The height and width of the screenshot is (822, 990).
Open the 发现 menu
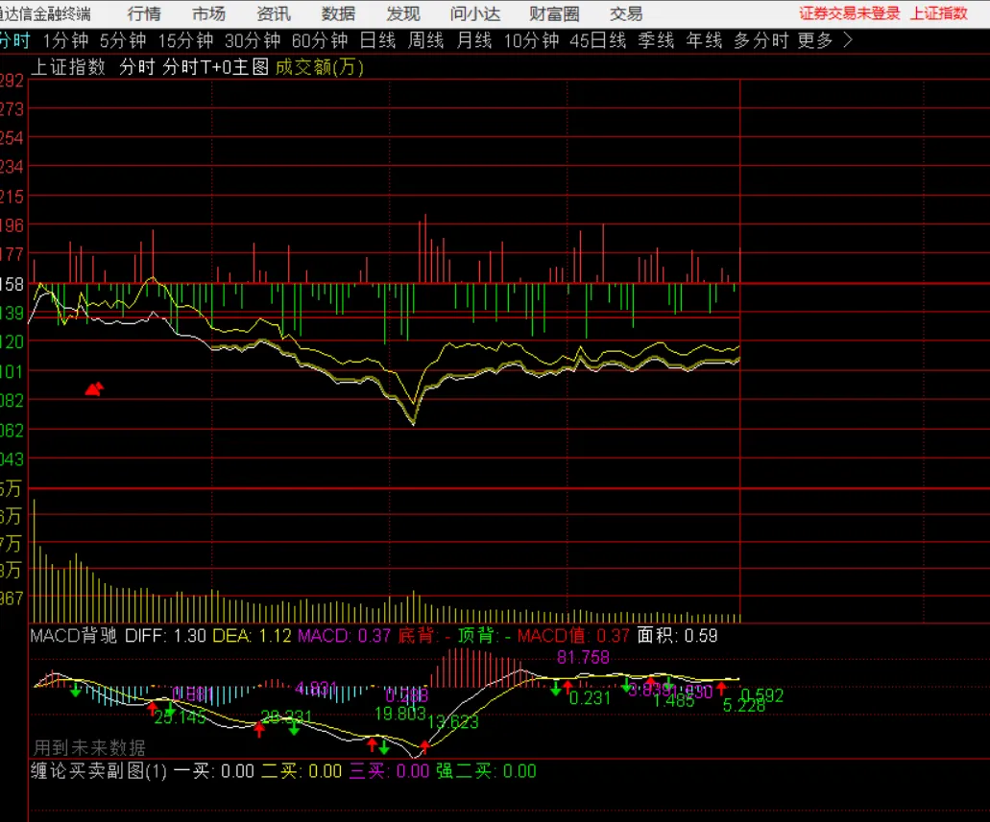(403, 13)
